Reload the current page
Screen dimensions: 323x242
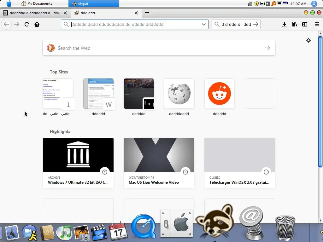[27, 24]
